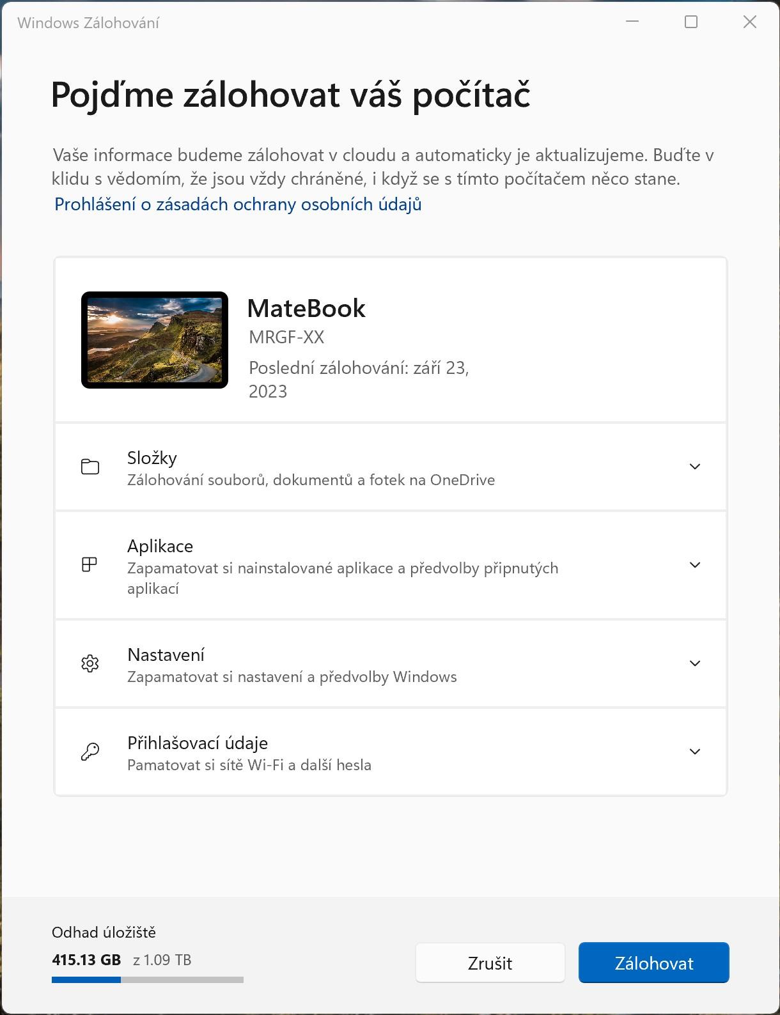780x1015 pixels.
Task: Select the Aplikace row title
Action: pos(160,546)
